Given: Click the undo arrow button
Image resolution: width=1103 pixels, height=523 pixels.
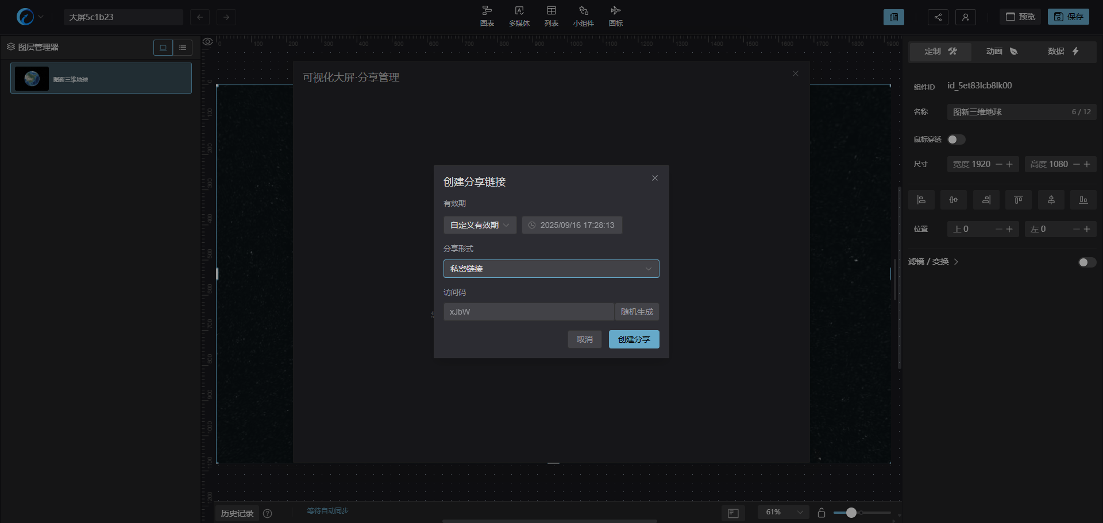Looking at the screenshot, I should click(x=200, y=17).
